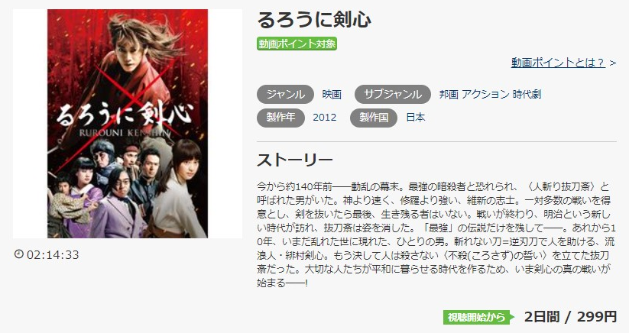Click the 2012 production year link
Screen dimensions: 629x333
(x=325, y=118)
